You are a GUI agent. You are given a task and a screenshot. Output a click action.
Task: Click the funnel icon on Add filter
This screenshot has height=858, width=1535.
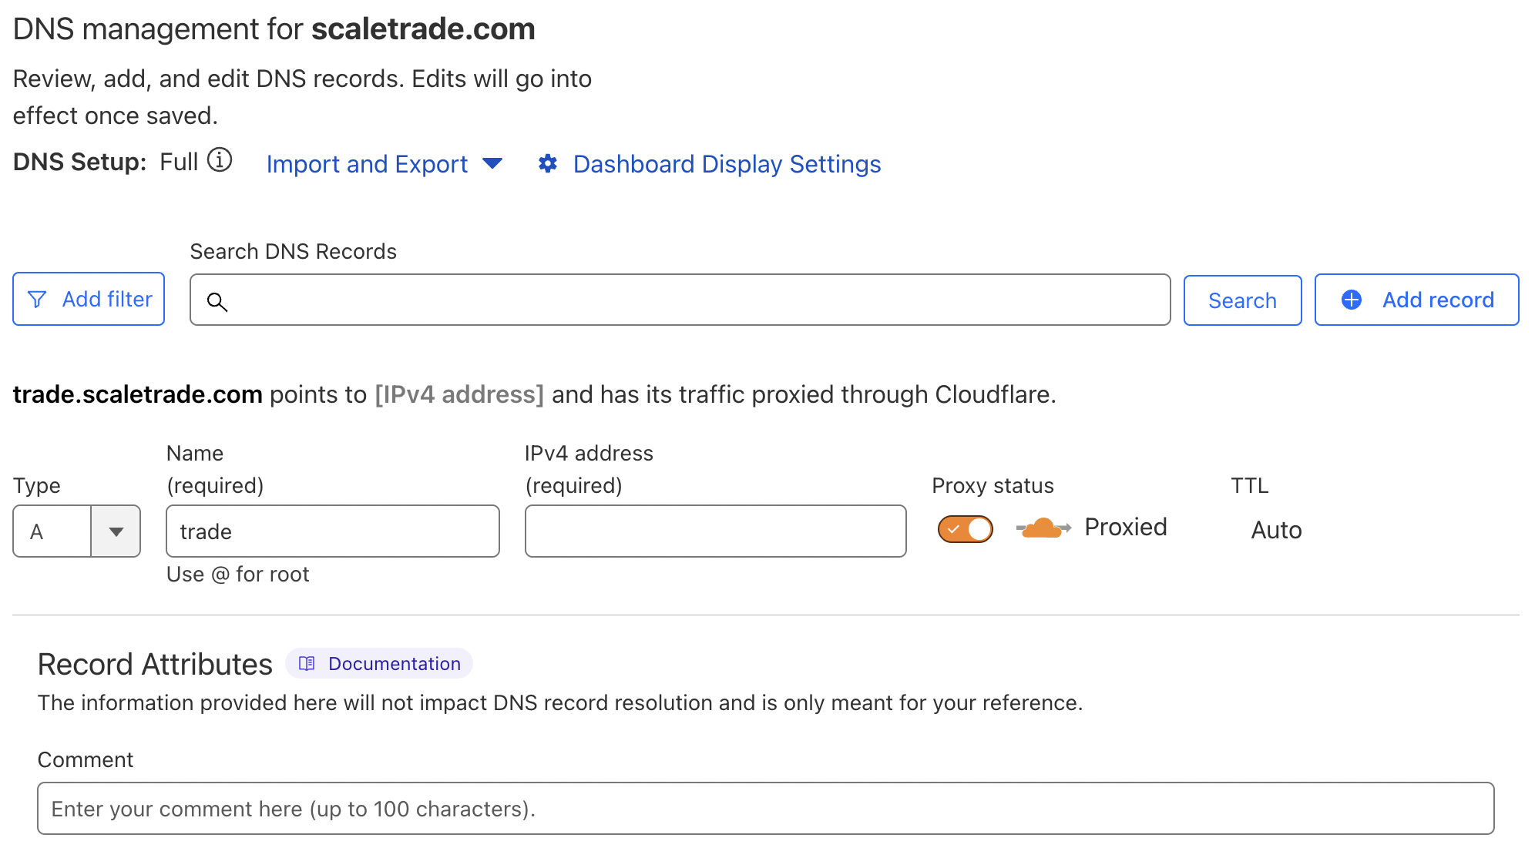[39, 299]
